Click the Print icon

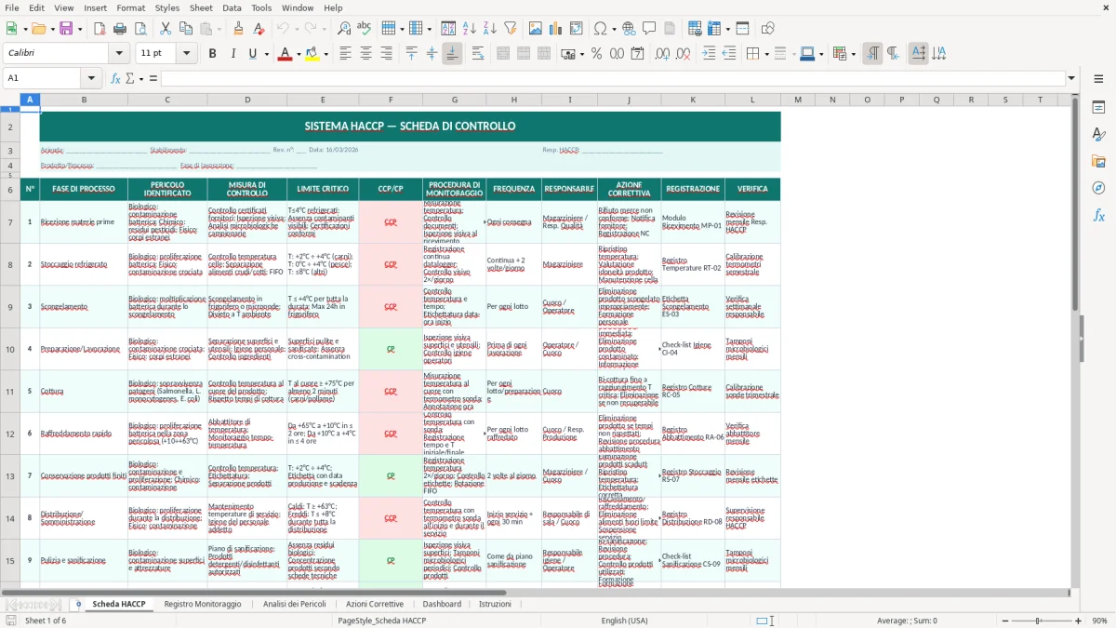click(119, 29)
